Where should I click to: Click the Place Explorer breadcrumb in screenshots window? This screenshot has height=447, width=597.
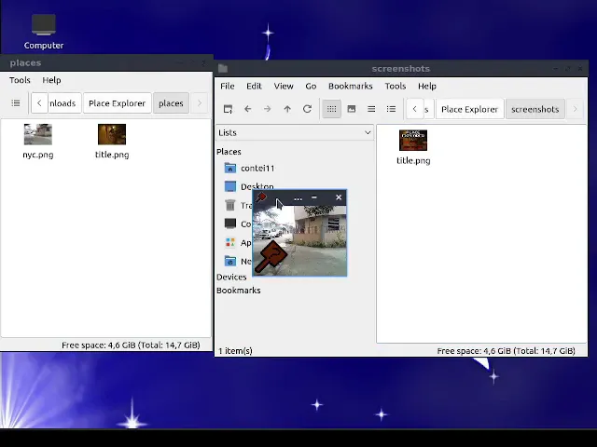pyautogui.click(x=469, y=109)
